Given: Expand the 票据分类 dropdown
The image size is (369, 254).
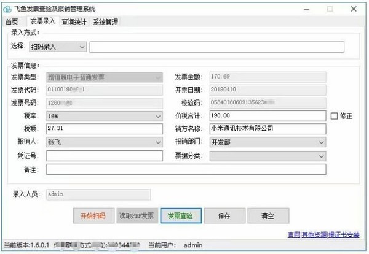Looking at the screenshot, I should [268, 156].
